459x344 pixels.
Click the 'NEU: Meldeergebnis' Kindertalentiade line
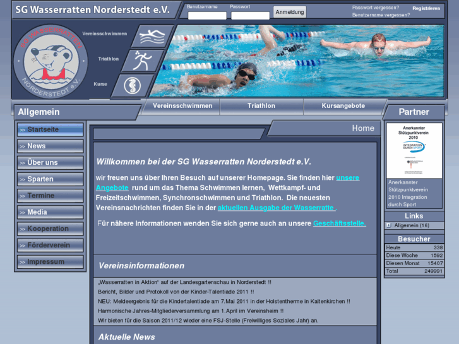[x=224, y=301]
